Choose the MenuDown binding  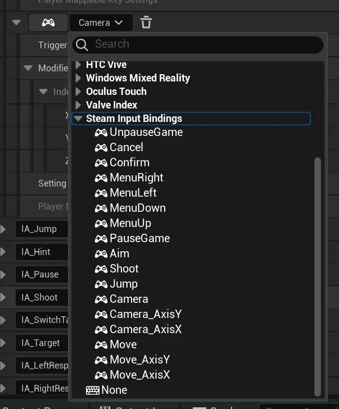[x=138, y=208]
